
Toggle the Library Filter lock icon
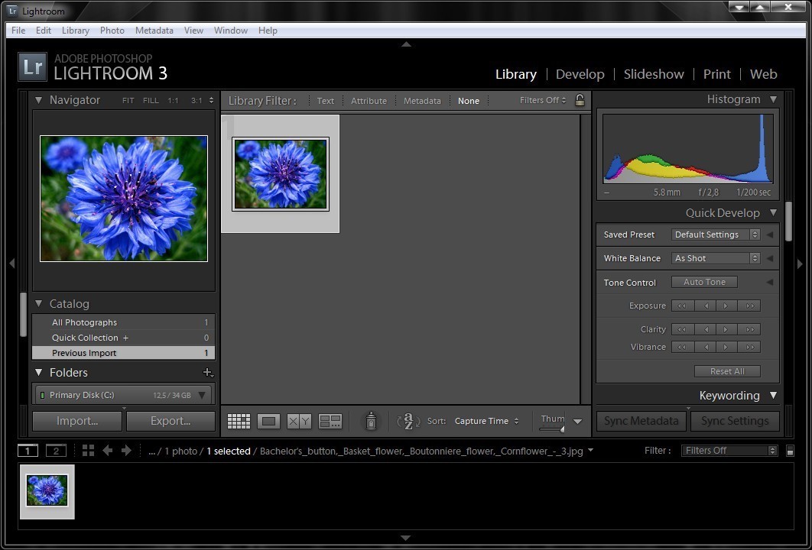pyautogui.click(x=580, y=100)
